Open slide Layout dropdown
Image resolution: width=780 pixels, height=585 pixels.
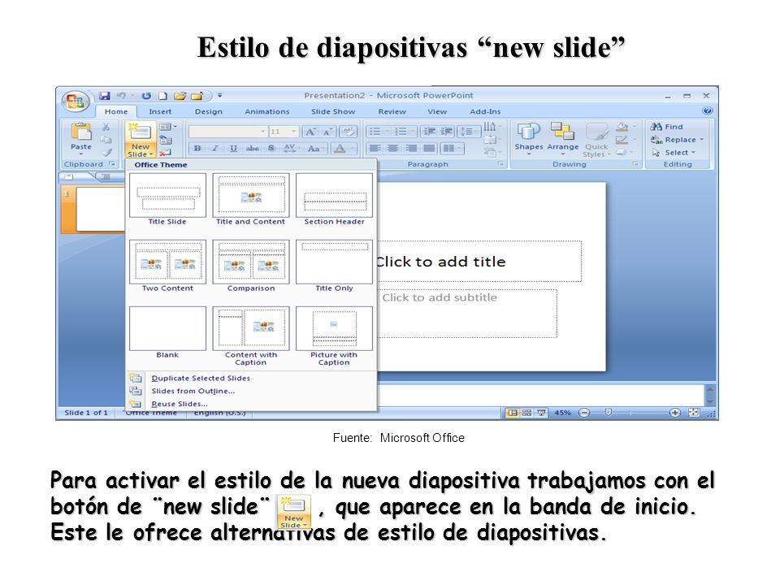pyautogui.click(x=167, y=128)
